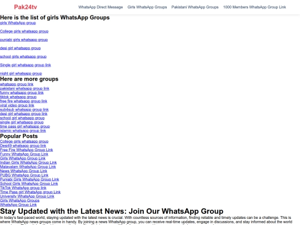The height and width of the screenshot is (225, 300).
Task: Follow the 'sub4sub whatsapp group link'
Action: 24,109
